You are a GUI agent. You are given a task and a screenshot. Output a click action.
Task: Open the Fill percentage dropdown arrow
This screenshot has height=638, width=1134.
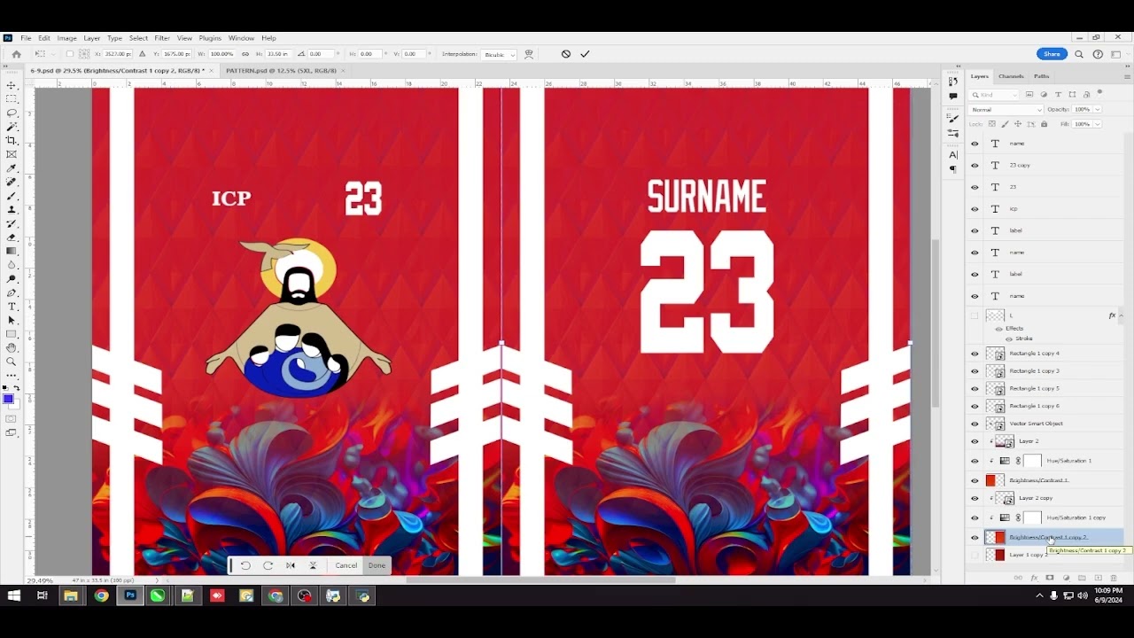point(1098,124)
